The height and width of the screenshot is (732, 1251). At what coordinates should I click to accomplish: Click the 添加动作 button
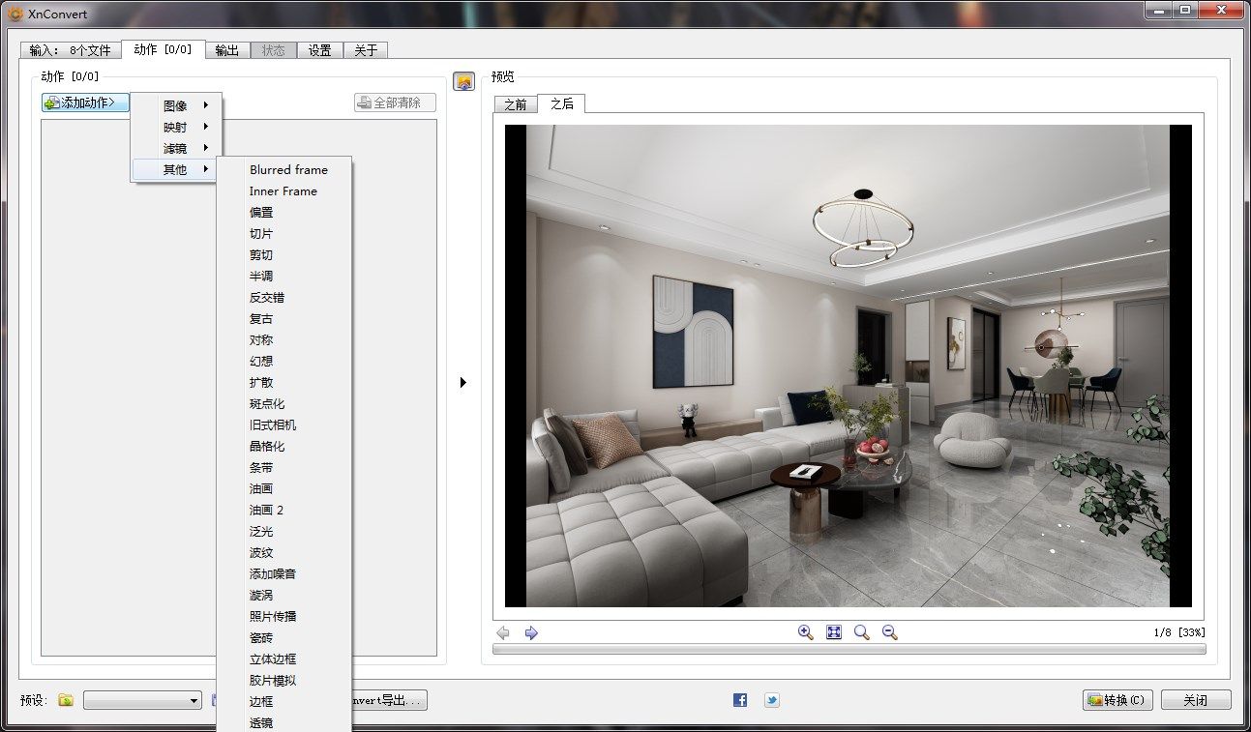click(x=86, y=102)
